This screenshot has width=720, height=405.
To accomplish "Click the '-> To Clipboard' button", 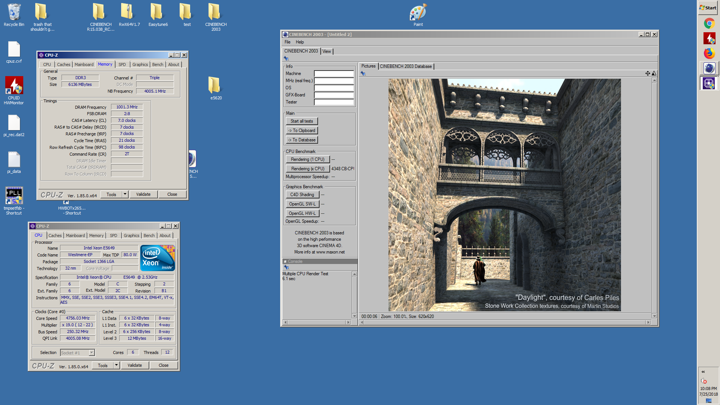I will [301, 130].
